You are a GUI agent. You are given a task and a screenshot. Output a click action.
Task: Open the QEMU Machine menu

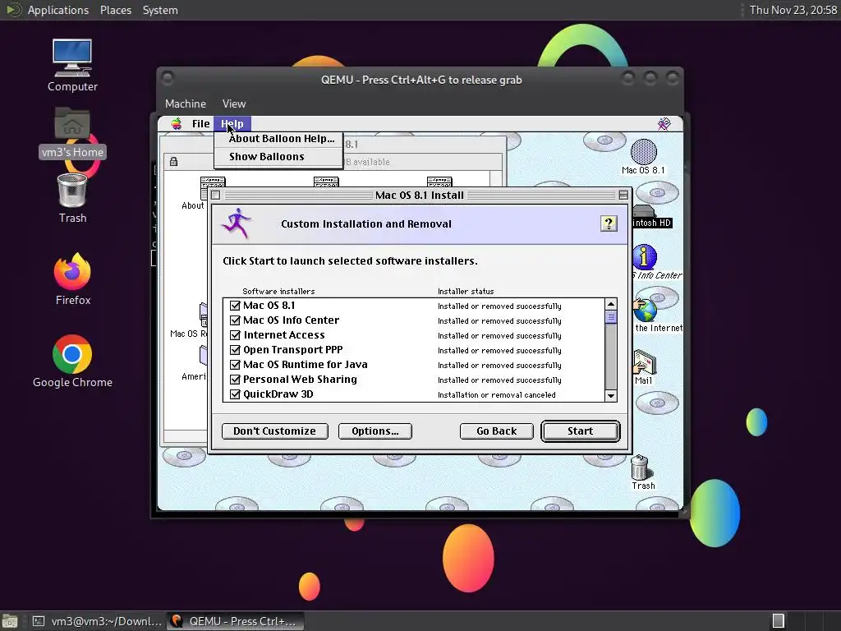186,104
